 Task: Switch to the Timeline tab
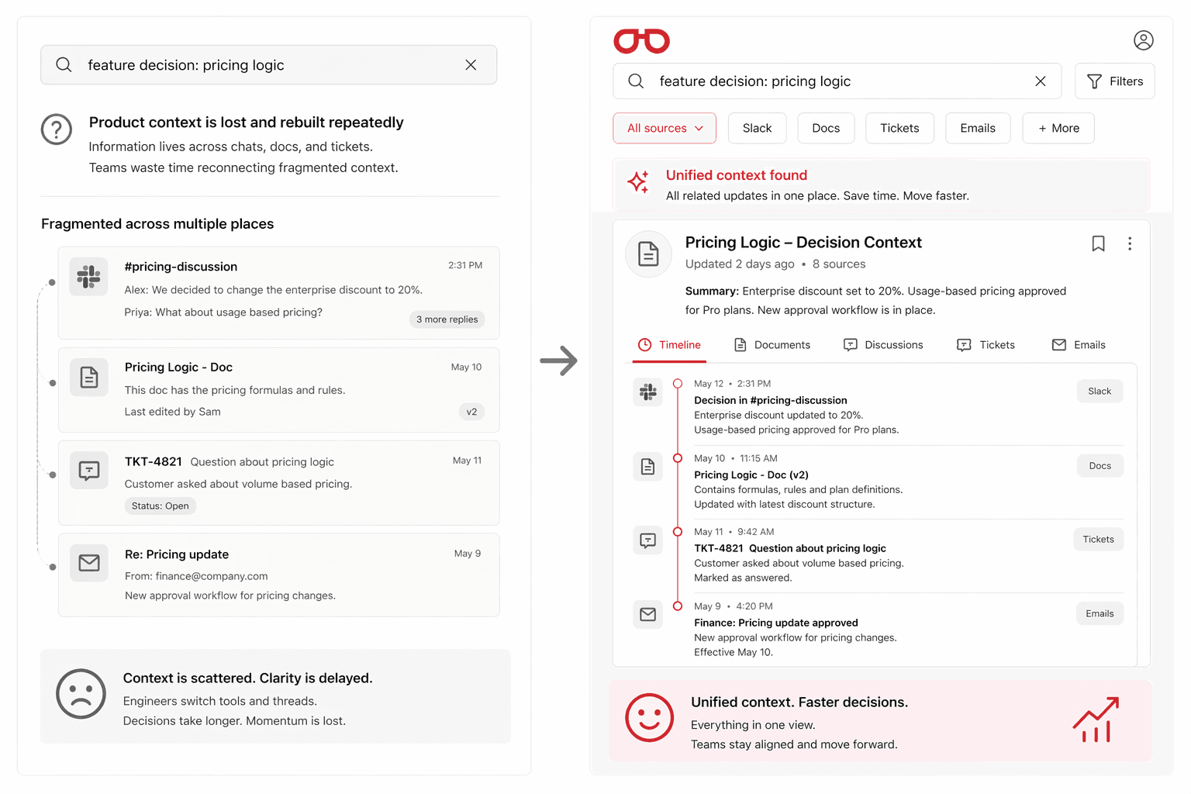coord(669,345)
